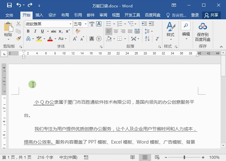Toggle center paragraph alignment
226x161 pixels.
(x=116, y=31)
